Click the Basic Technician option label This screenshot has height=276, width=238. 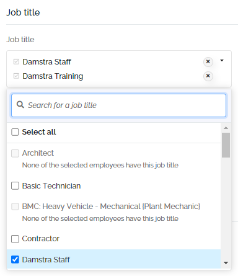[51, 186]
